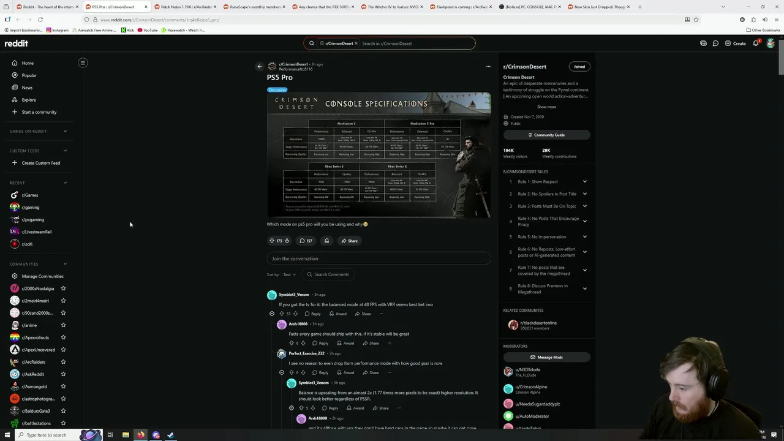Favorite r/ApexUncovered star
Image resolution: width=784 pixels, height=441 pixels.
point(63,350)
